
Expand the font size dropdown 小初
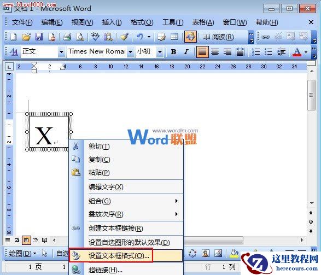pyautogui.click(x=160, y=51)
